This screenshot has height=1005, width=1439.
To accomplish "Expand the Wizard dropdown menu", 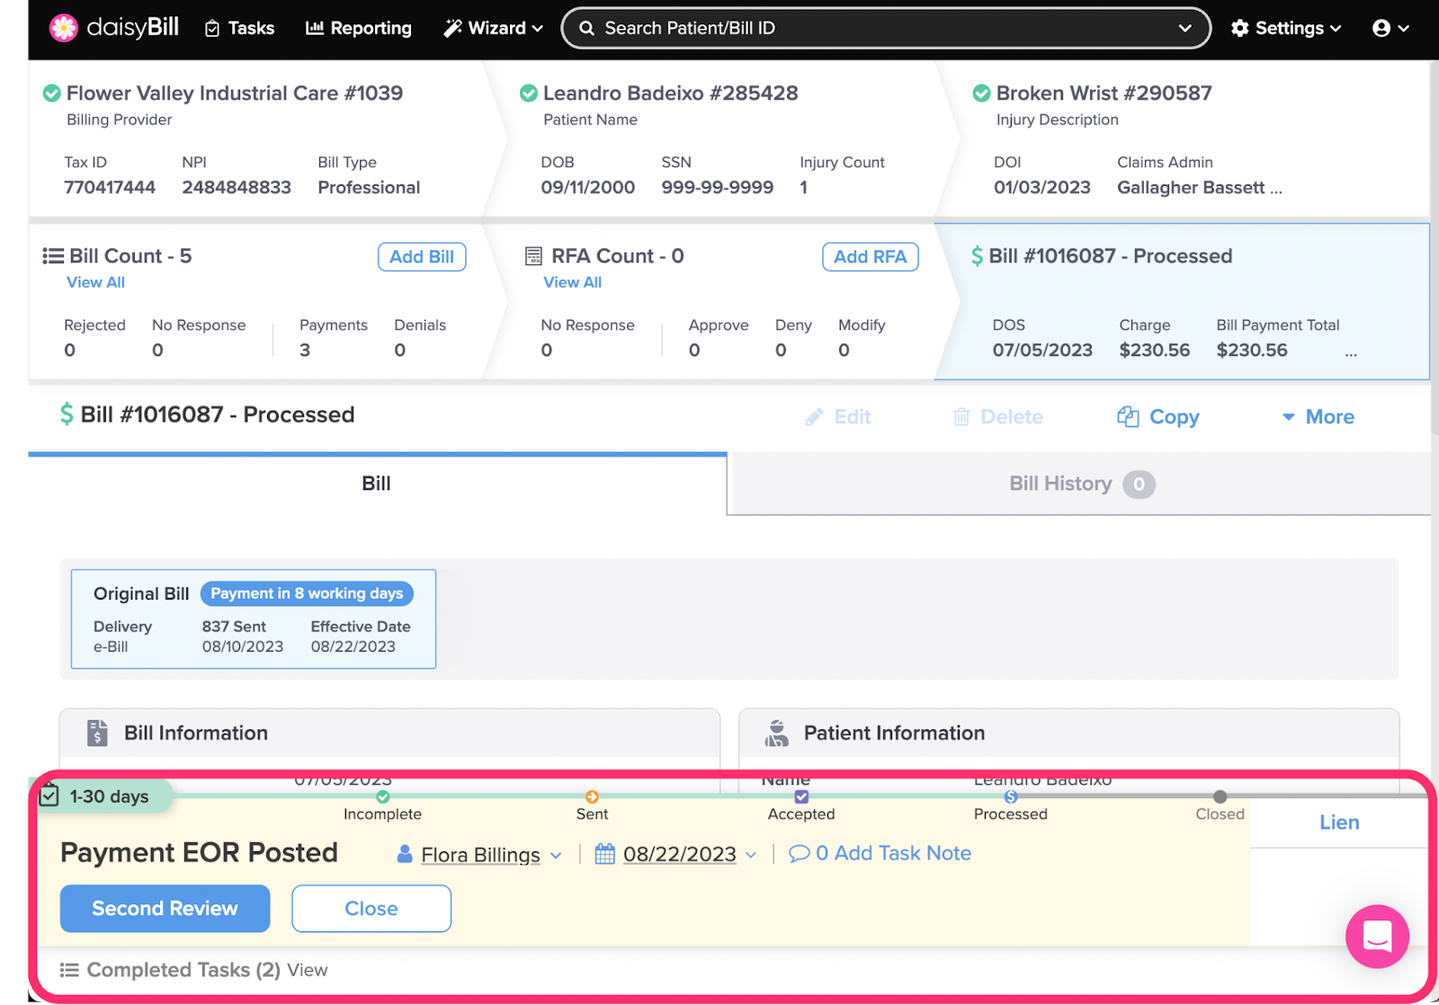I will (x=494, y=28).
